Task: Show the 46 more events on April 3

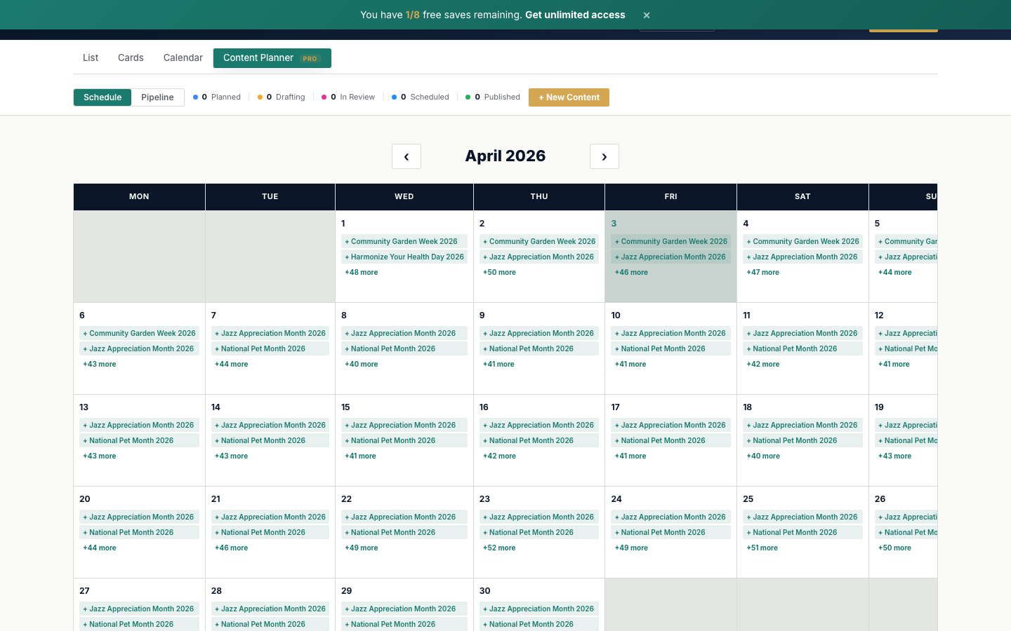Action: coord(631,272)
